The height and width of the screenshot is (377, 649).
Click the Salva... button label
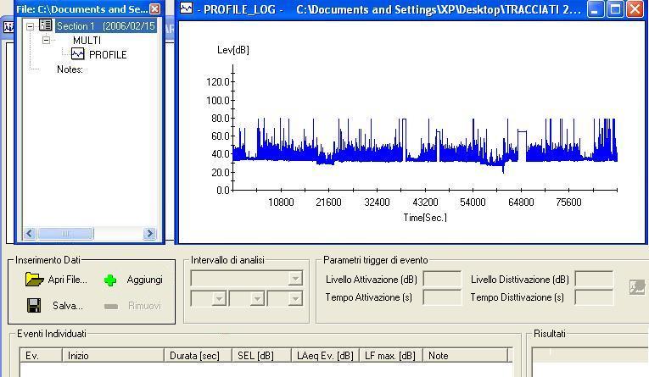(68, 306)
